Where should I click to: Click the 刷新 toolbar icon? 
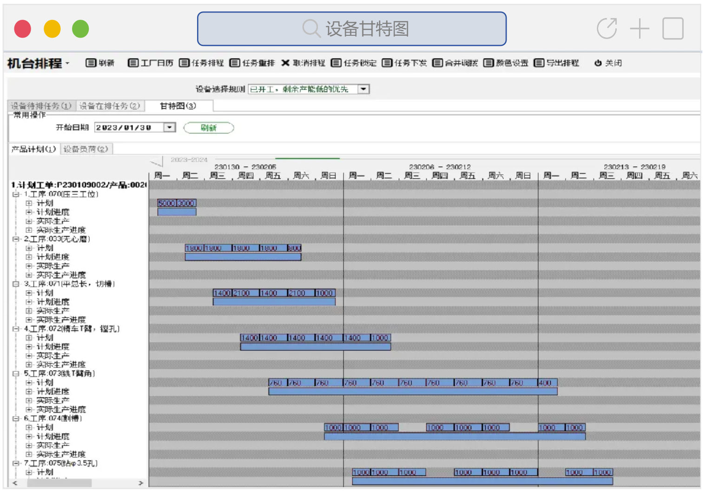(91, 63)
